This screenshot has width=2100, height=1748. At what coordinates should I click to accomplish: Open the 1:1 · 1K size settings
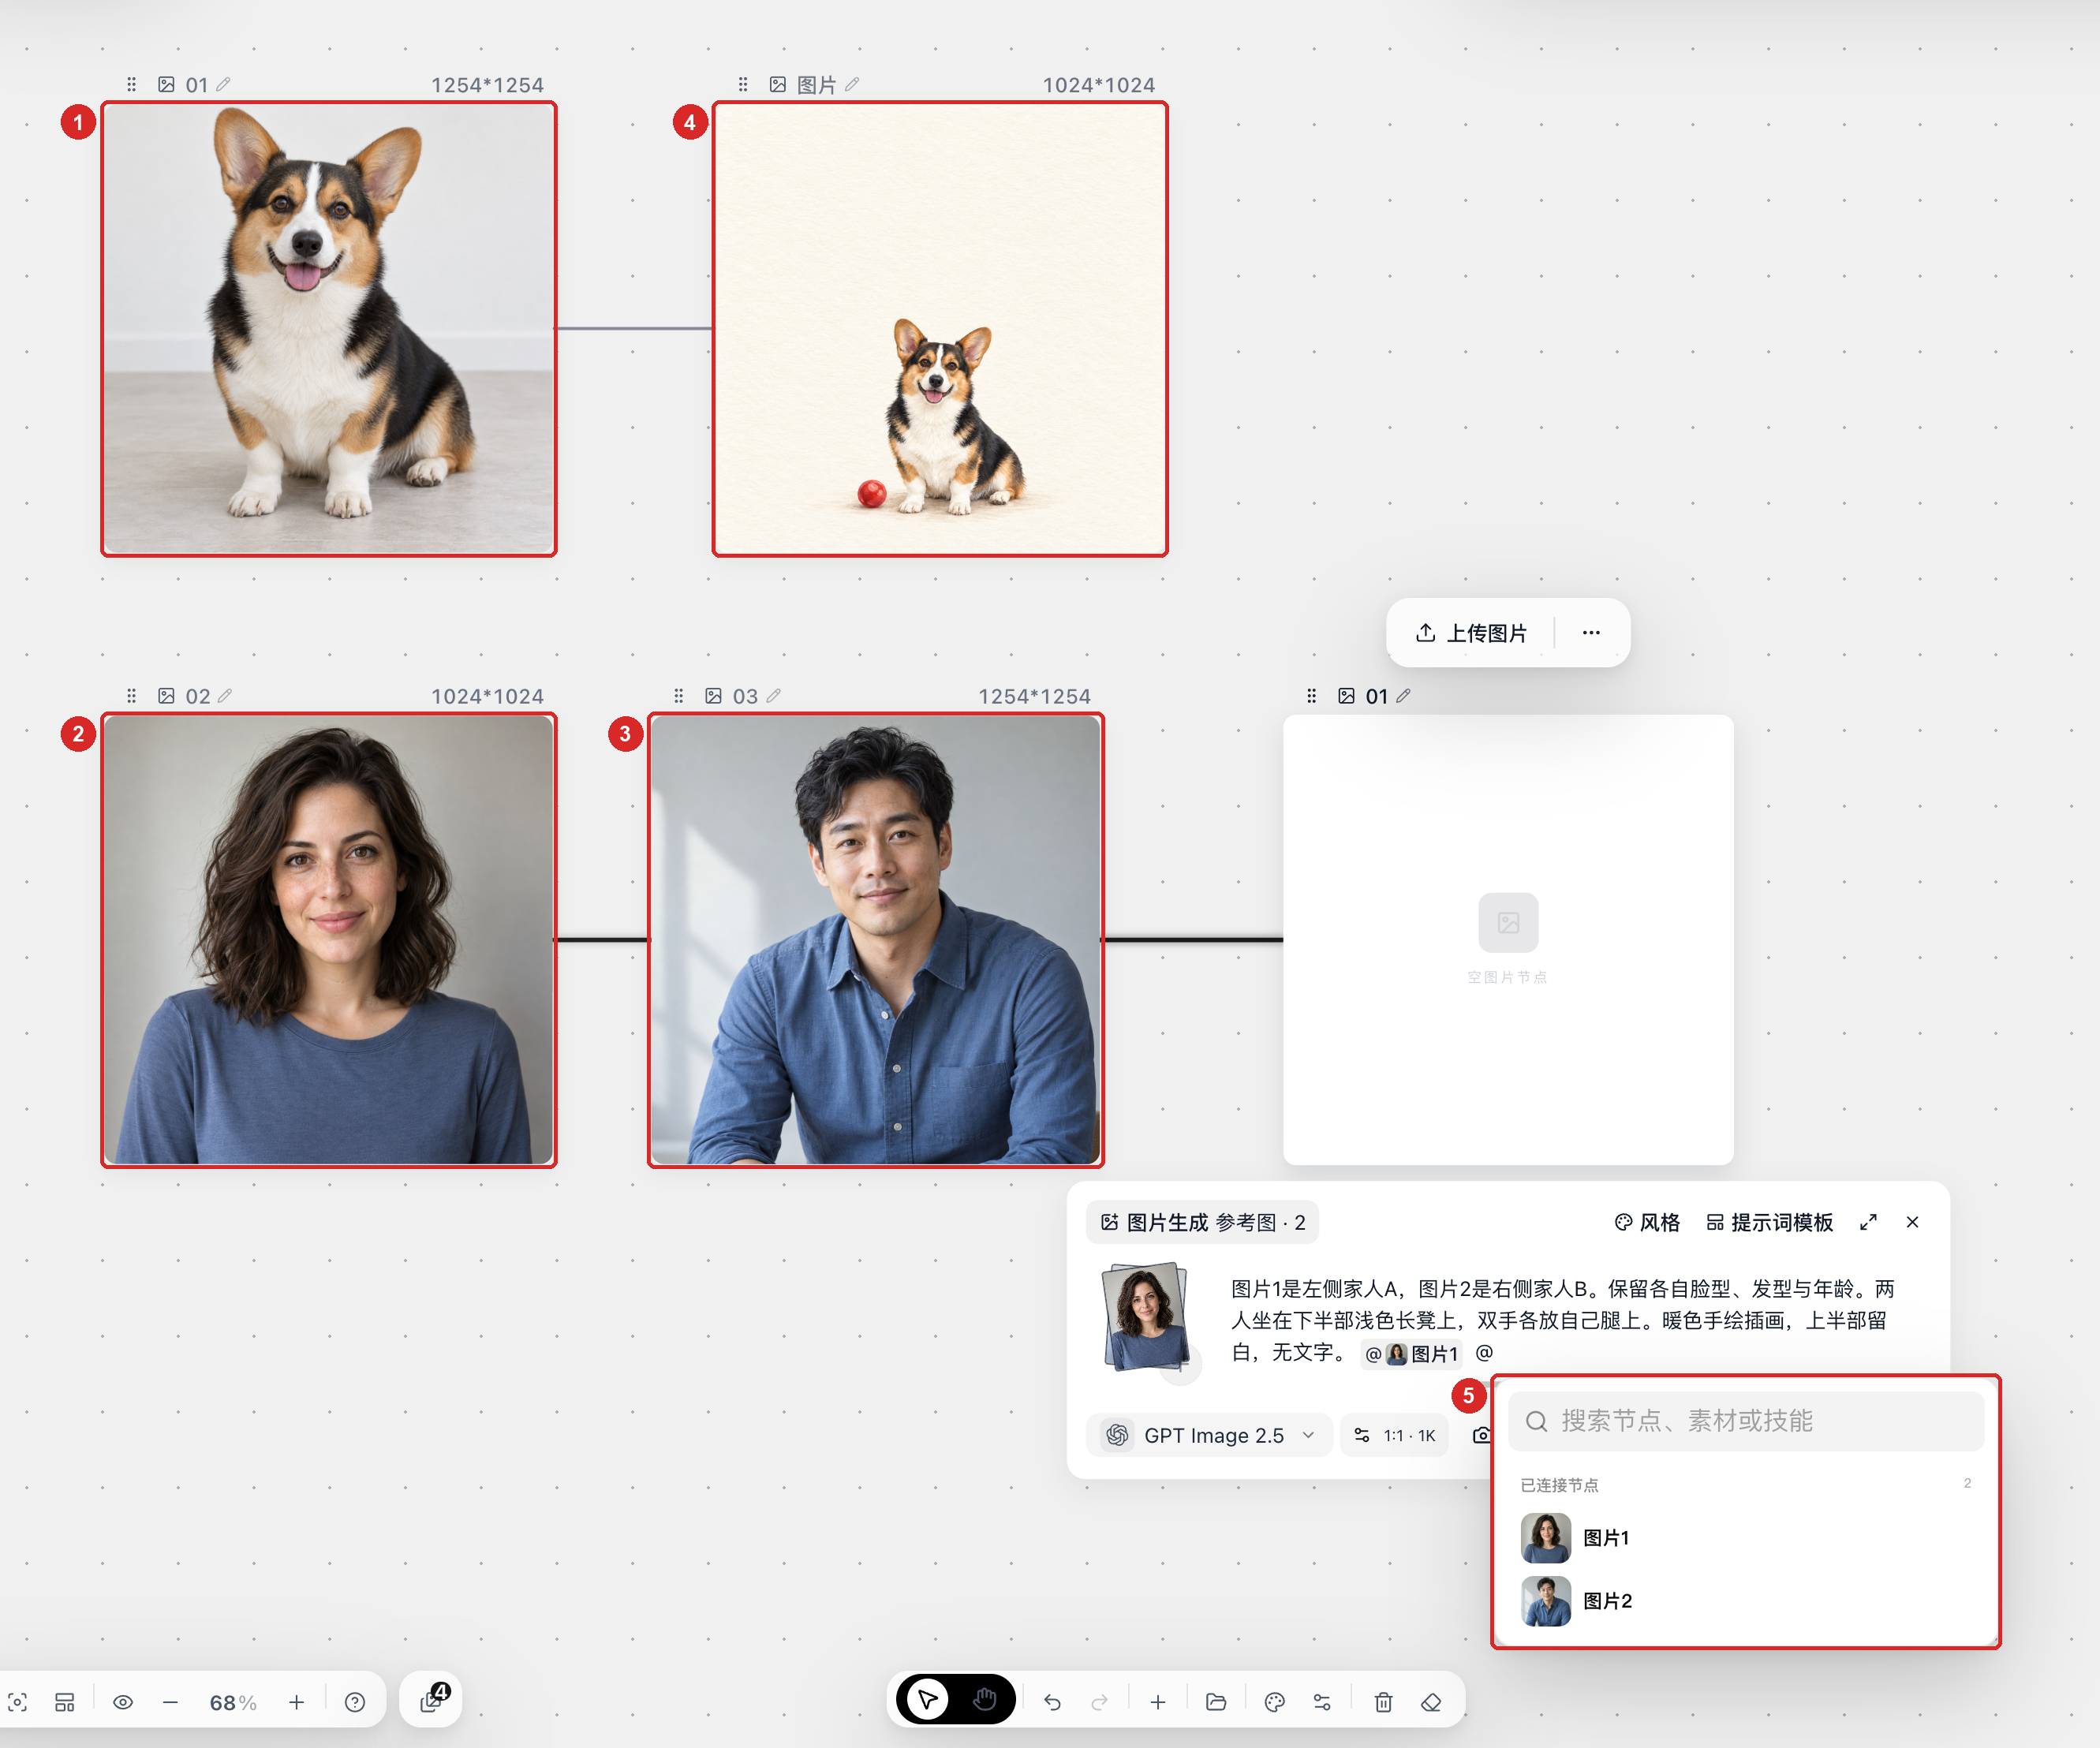(x=1394, y=1435)
